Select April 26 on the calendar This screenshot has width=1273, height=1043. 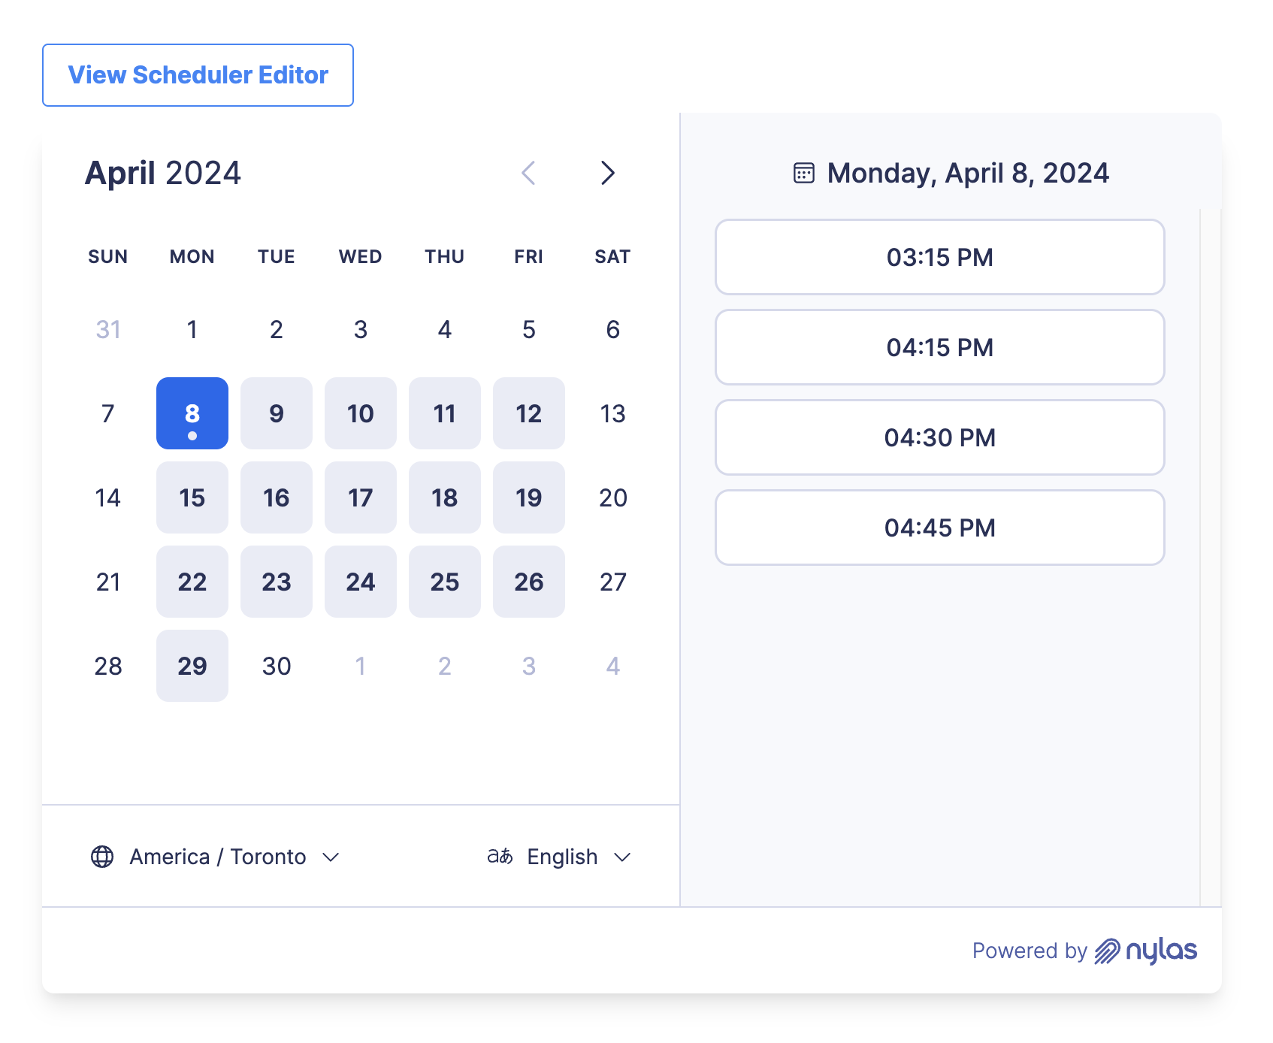[x=528, y=582]
